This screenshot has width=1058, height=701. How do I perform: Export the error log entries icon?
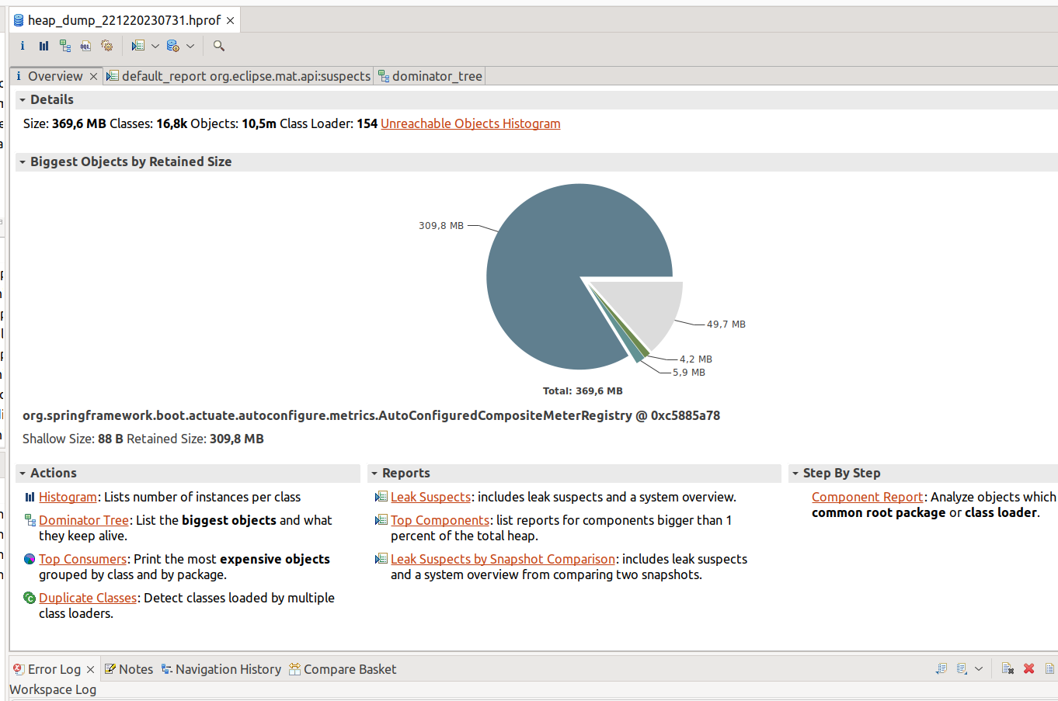941,668
